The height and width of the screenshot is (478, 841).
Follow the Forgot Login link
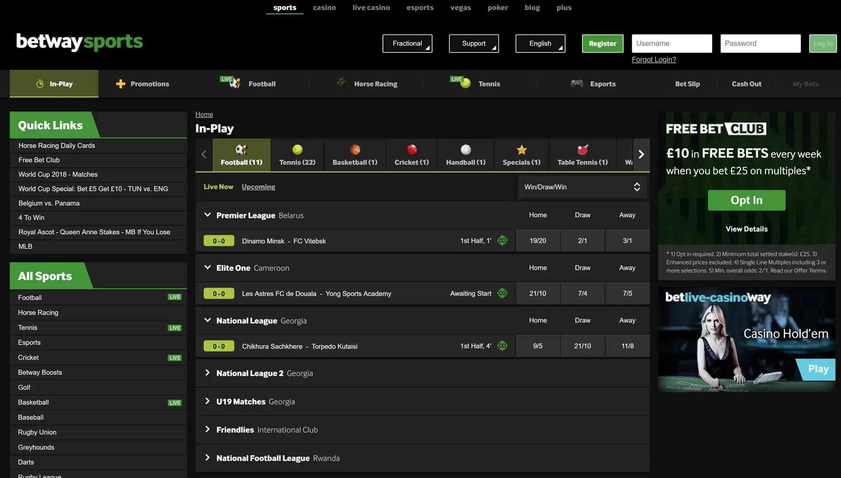pyautogui.click(x=654, y=60)
